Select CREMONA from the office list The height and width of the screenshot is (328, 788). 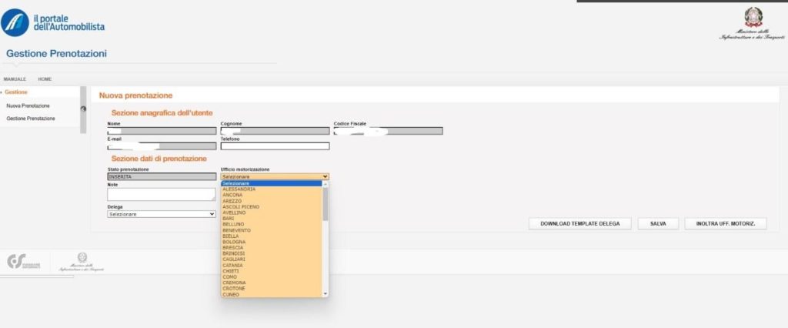click(272, 283)
